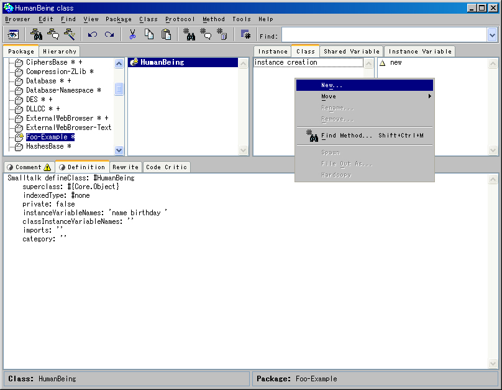The image size is (502, 390).
Task: Click the Cut scissors toolbar icon
Action: point(132,35)
